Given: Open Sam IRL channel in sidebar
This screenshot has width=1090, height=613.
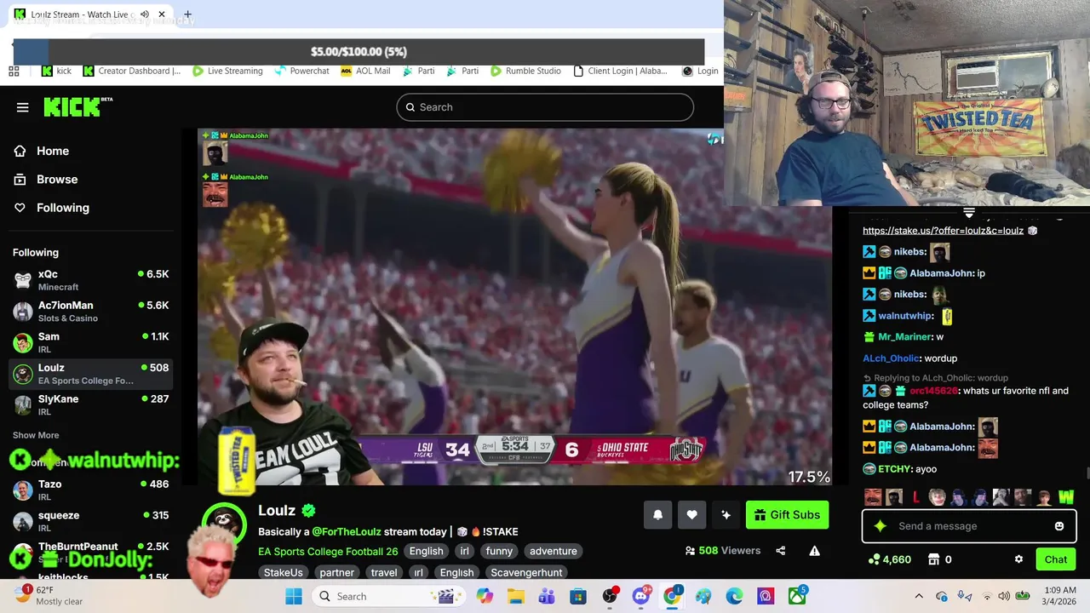Looking at the screenshot, I should click(91, 342).
